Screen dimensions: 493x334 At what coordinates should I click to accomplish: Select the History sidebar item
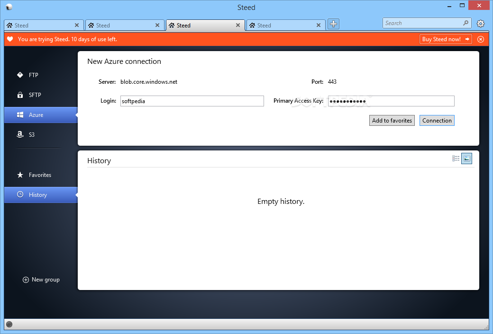(x=41, y=194)
